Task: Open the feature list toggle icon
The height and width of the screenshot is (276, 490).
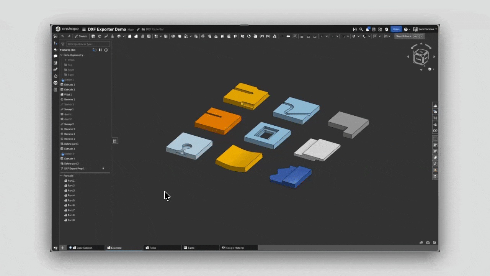Action: coord(56,36)
